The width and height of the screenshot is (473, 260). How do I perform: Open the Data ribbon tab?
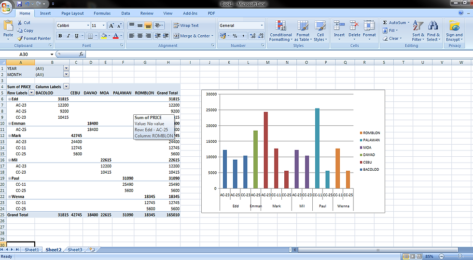click(x=125, y=14)
